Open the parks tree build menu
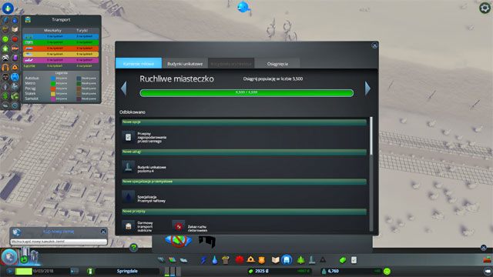The image size is (493, 277). (x=301, y=260)
